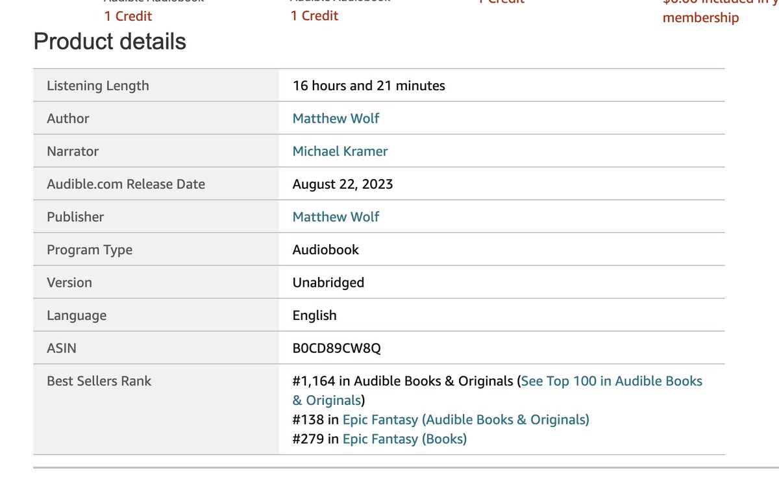The height and width of the screenshot is (499, 779).
Task: Select the August 22, 2023 date value
Action: 343,184
